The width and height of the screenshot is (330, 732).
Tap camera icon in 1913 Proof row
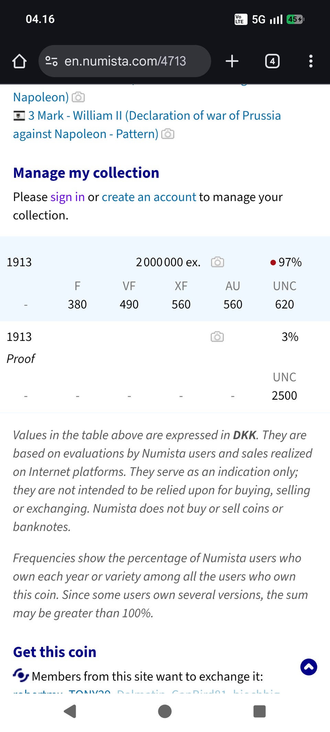pos(217,337)
